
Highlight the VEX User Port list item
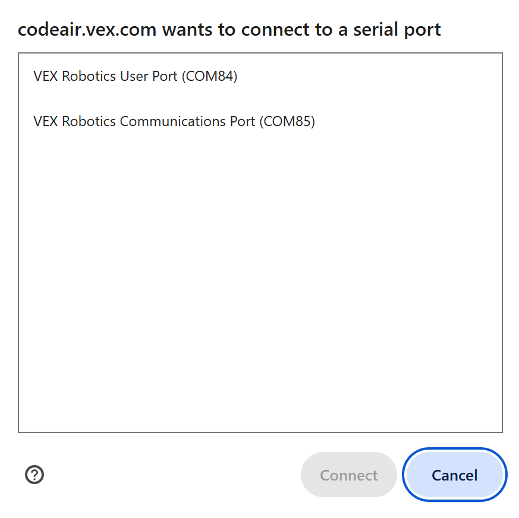pos(135,76)
